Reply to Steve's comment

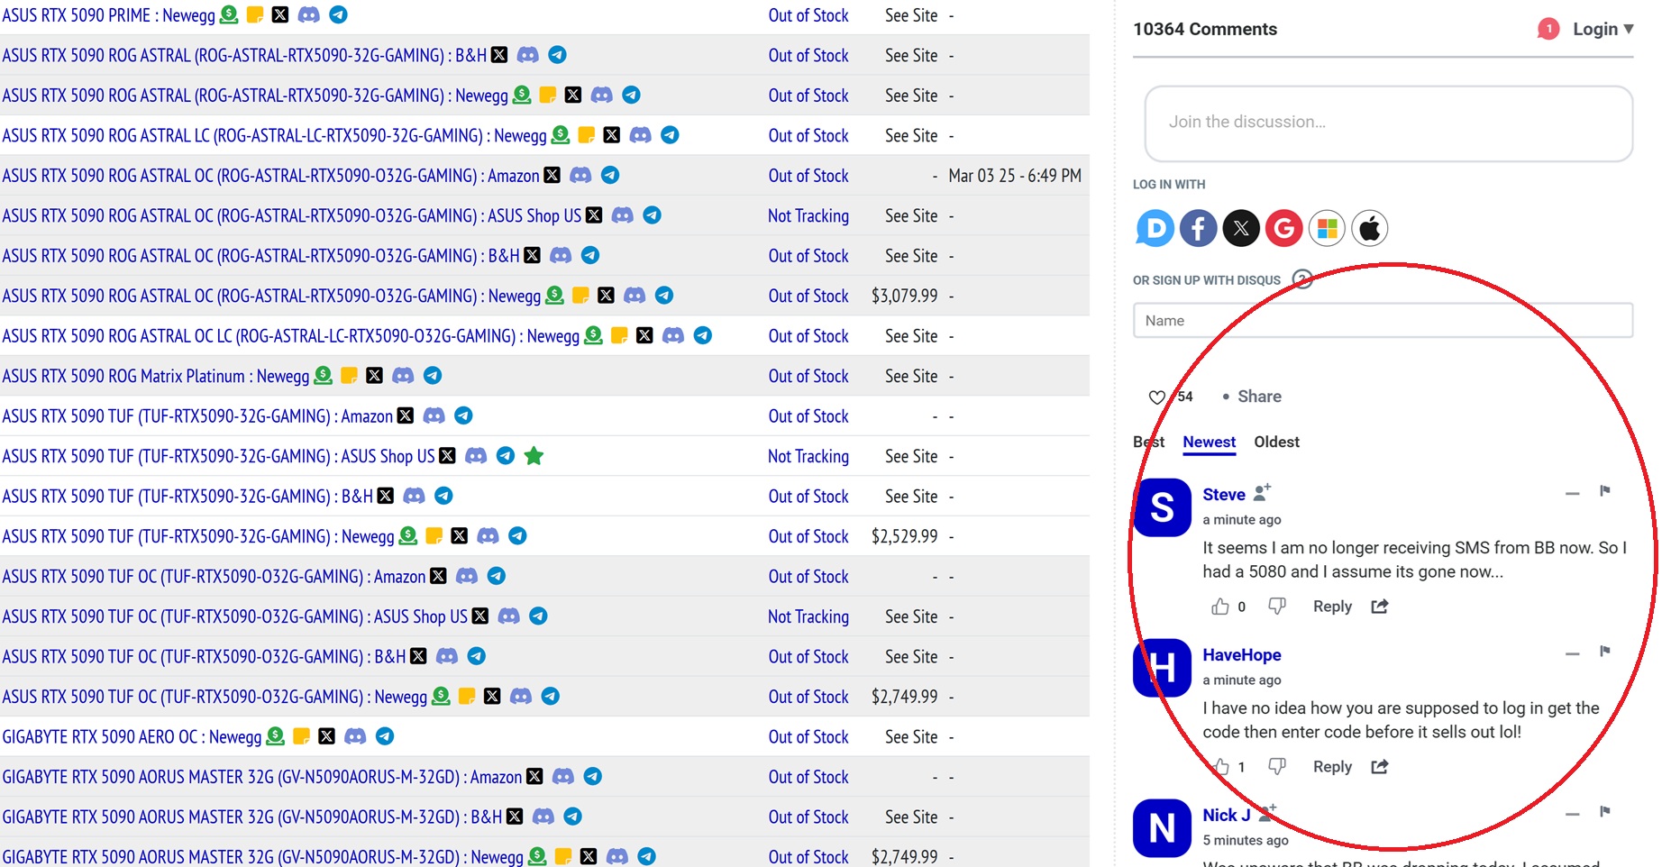1332,607
